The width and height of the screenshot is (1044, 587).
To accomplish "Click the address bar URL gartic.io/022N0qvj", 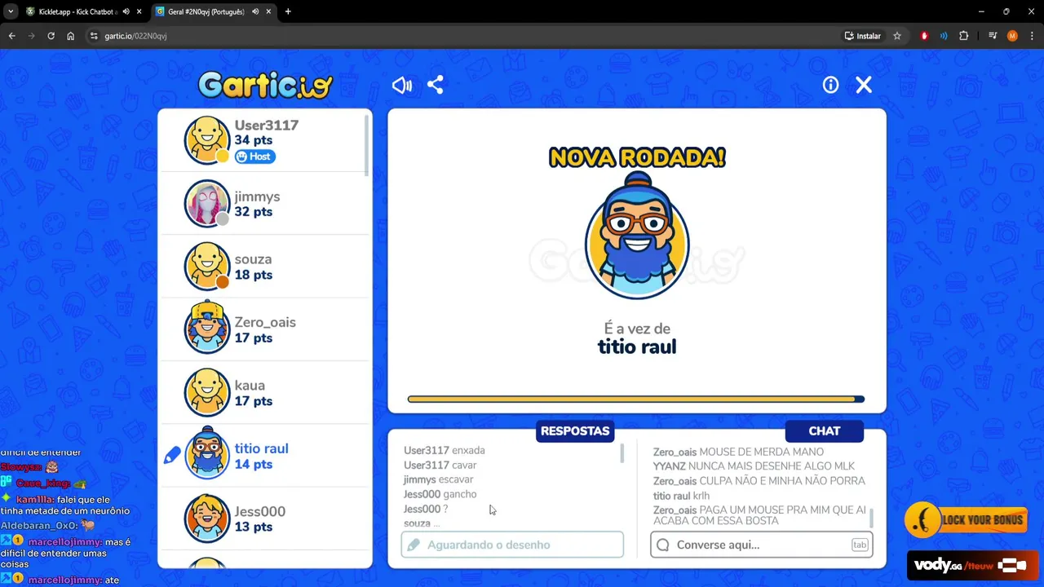I will [x=135, y=36].
